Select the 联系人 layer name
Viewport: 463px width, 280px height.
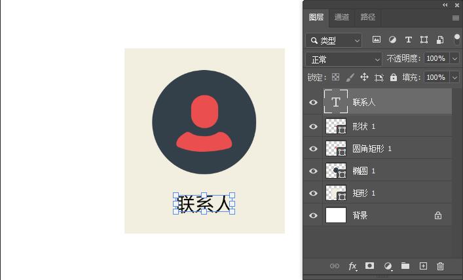(364, 102)
